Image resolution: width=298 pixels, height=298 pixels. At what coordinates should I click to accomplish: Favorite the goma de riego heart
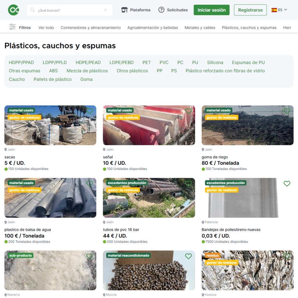pyautogui.click(x=287, y=111)
